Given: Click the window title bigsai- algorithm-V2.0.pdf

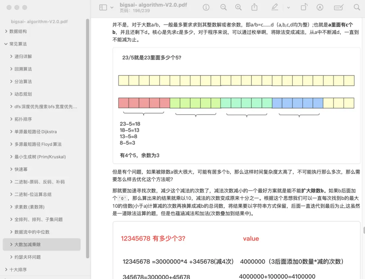Looking at the screenshot, I should pos(153,5).
